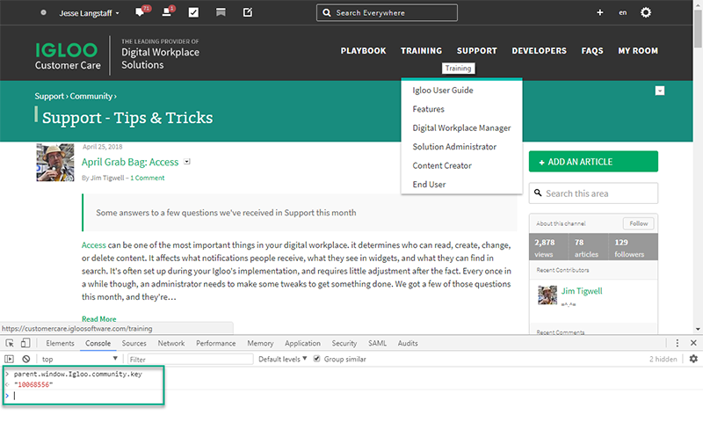This screenshot has width=703, height=437.
Task: Open the Jesse Langstaff user dropdown
Action: pos(90,13)
